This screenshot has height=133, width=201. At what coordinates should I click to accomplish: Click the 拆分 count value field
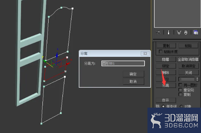click(x=187, y=79)
